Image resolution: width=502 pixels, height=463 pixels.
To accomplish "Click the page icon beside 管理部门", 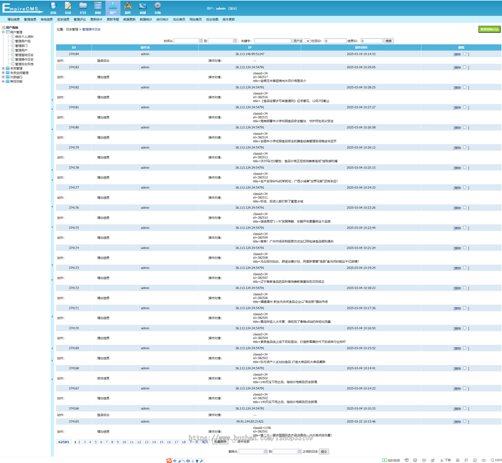I will [x=13, y=46].
